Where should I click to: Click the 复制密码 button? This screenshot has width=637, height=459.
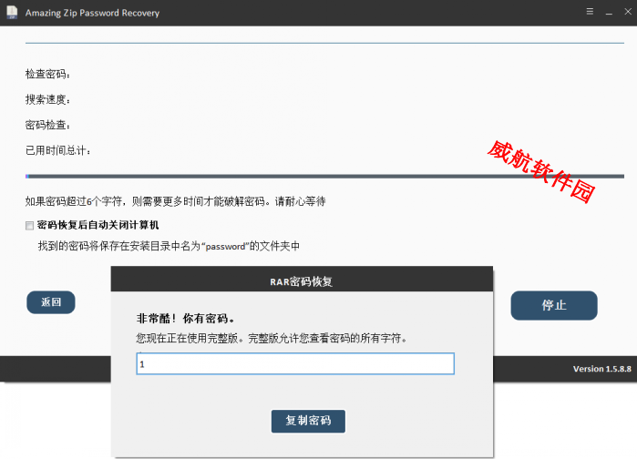308,421
